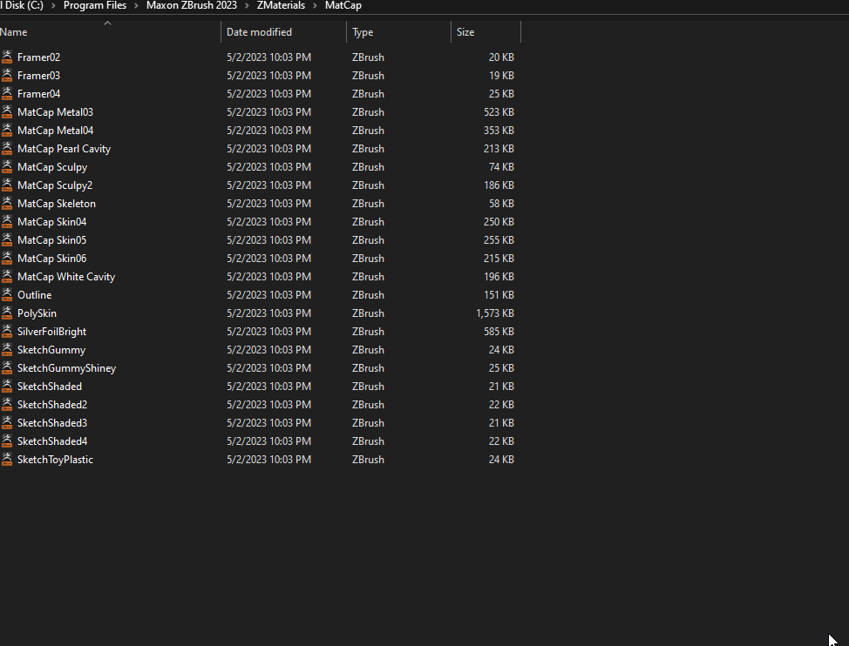Click the MatCap Sculpy2 file name

(x=55, y=185)
